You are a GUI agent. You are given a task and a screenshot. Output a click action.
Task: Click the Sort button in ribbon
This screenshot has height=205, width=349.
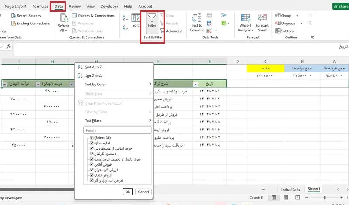(x=135, y=18)
